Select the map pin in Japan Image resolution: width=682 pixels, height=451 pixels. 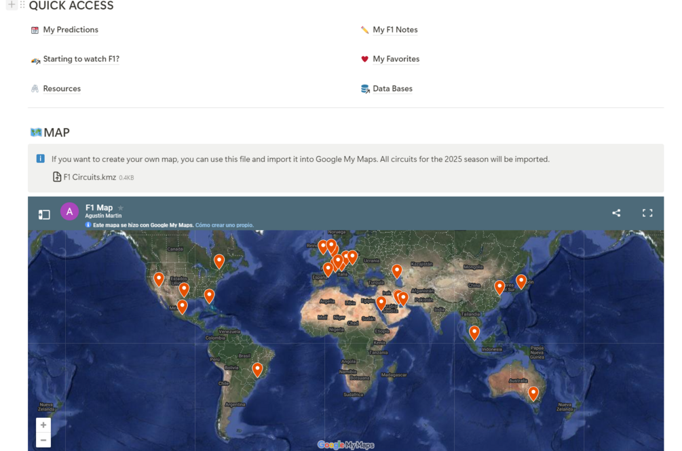coord(521,282)
